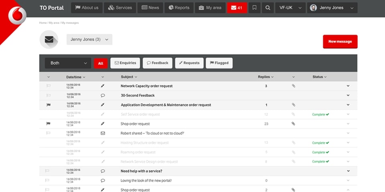The width and height of the screenshot is (385, 192).
Task: Click the bookmark icon in top bar
Action: point(254,8)
